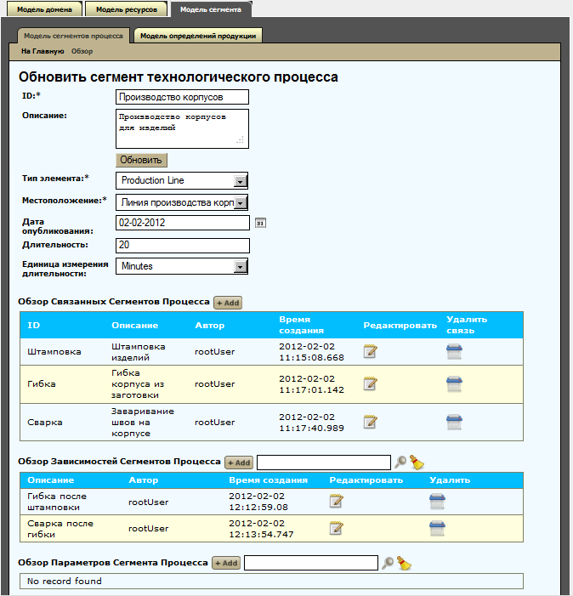573x596 pixels.
Task: Delete the Сварка после гибки dependency
Action: coord(437,528)
